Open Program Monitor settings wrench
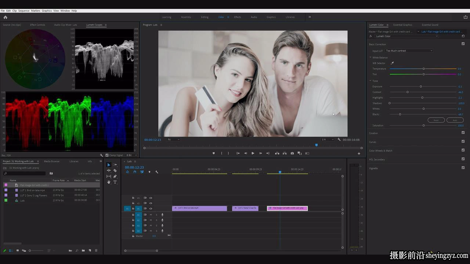 pos(339,140)
